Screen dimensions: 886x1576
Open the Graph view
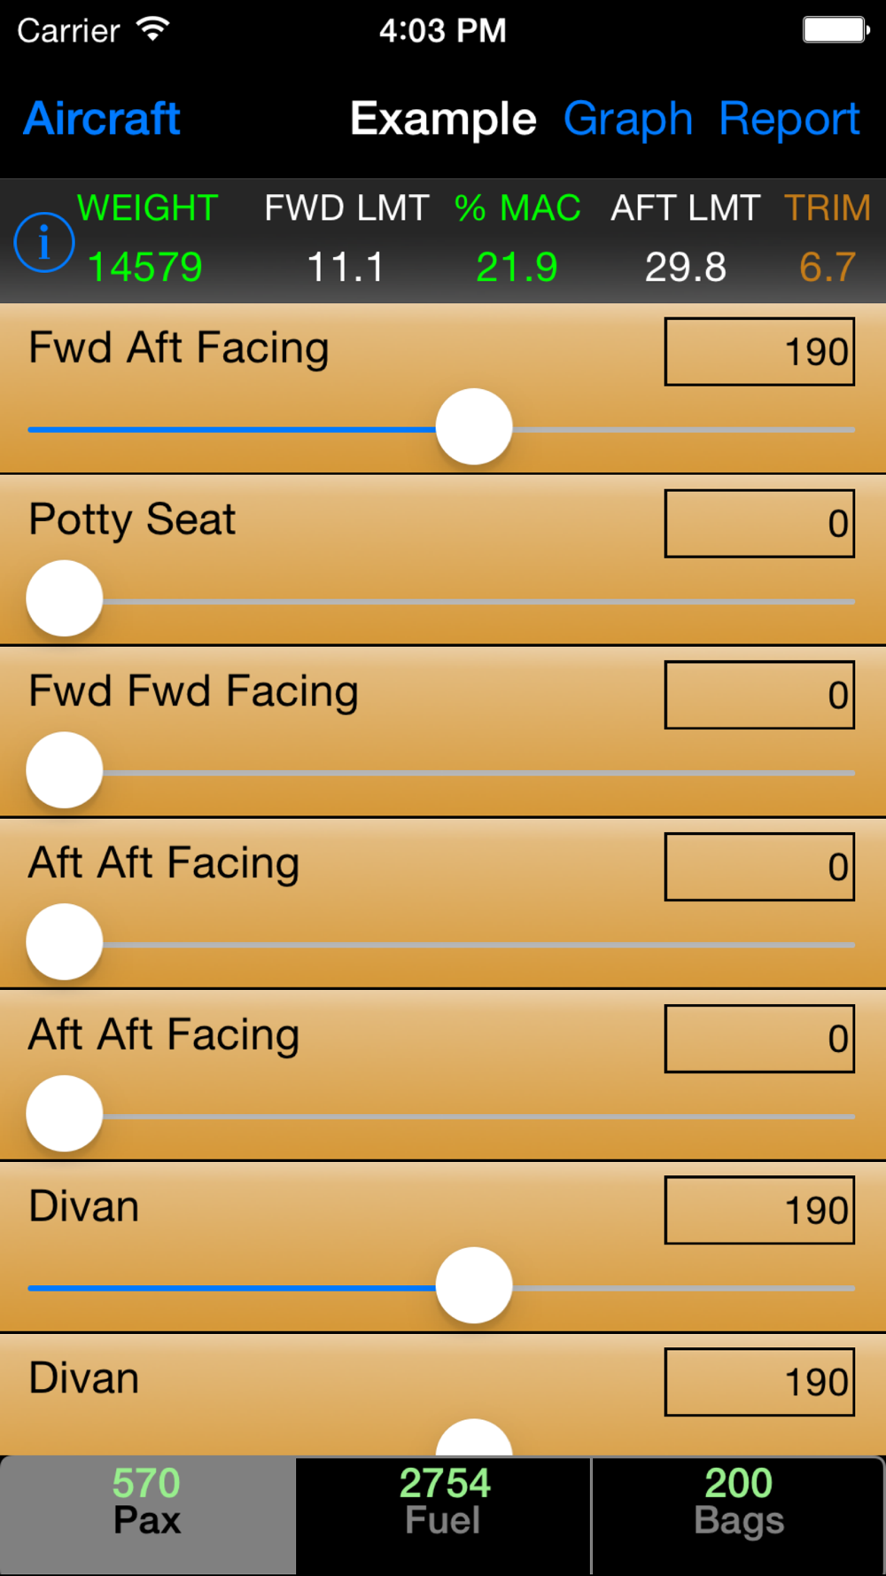pyautogui.click(x=627, y=119)
